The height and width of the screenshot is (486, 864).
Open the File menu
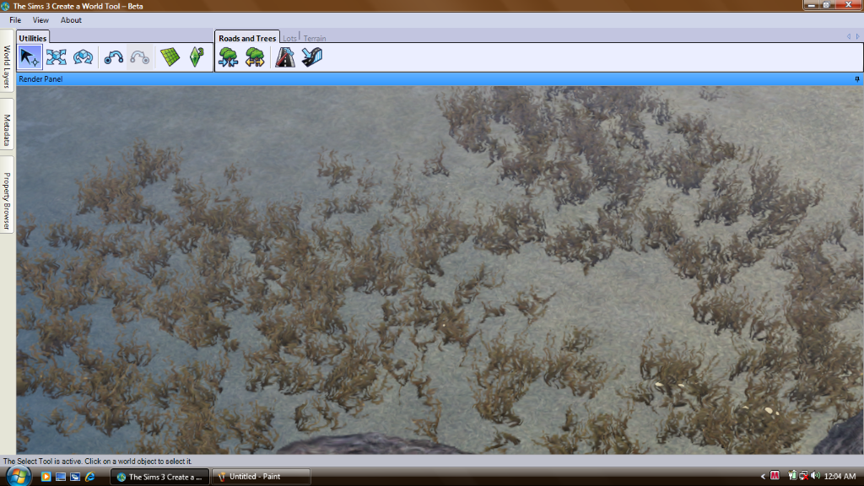point(15,20)
